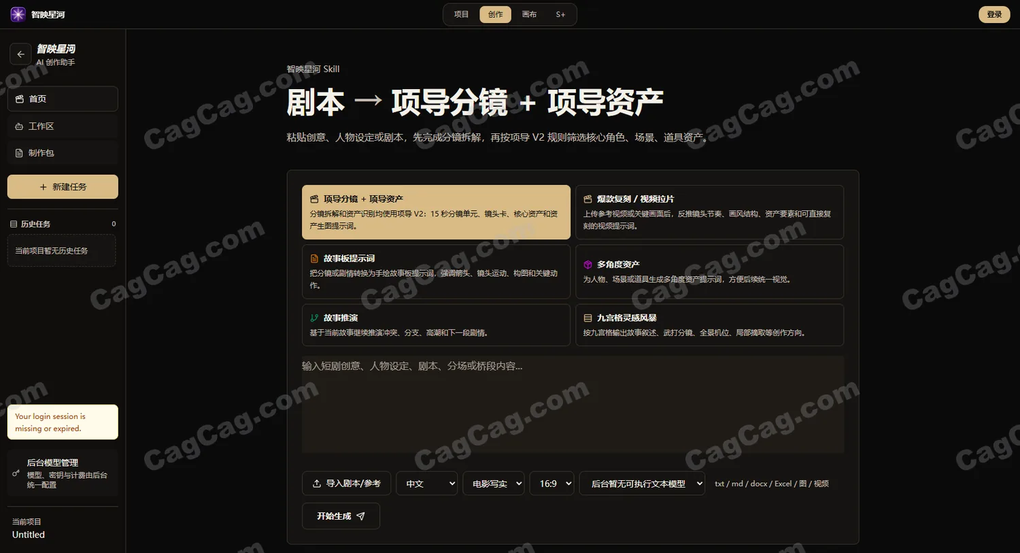Click the plus icon in 新建任务
This screenshot has width=1020, height=553.
tap(44, 187)
